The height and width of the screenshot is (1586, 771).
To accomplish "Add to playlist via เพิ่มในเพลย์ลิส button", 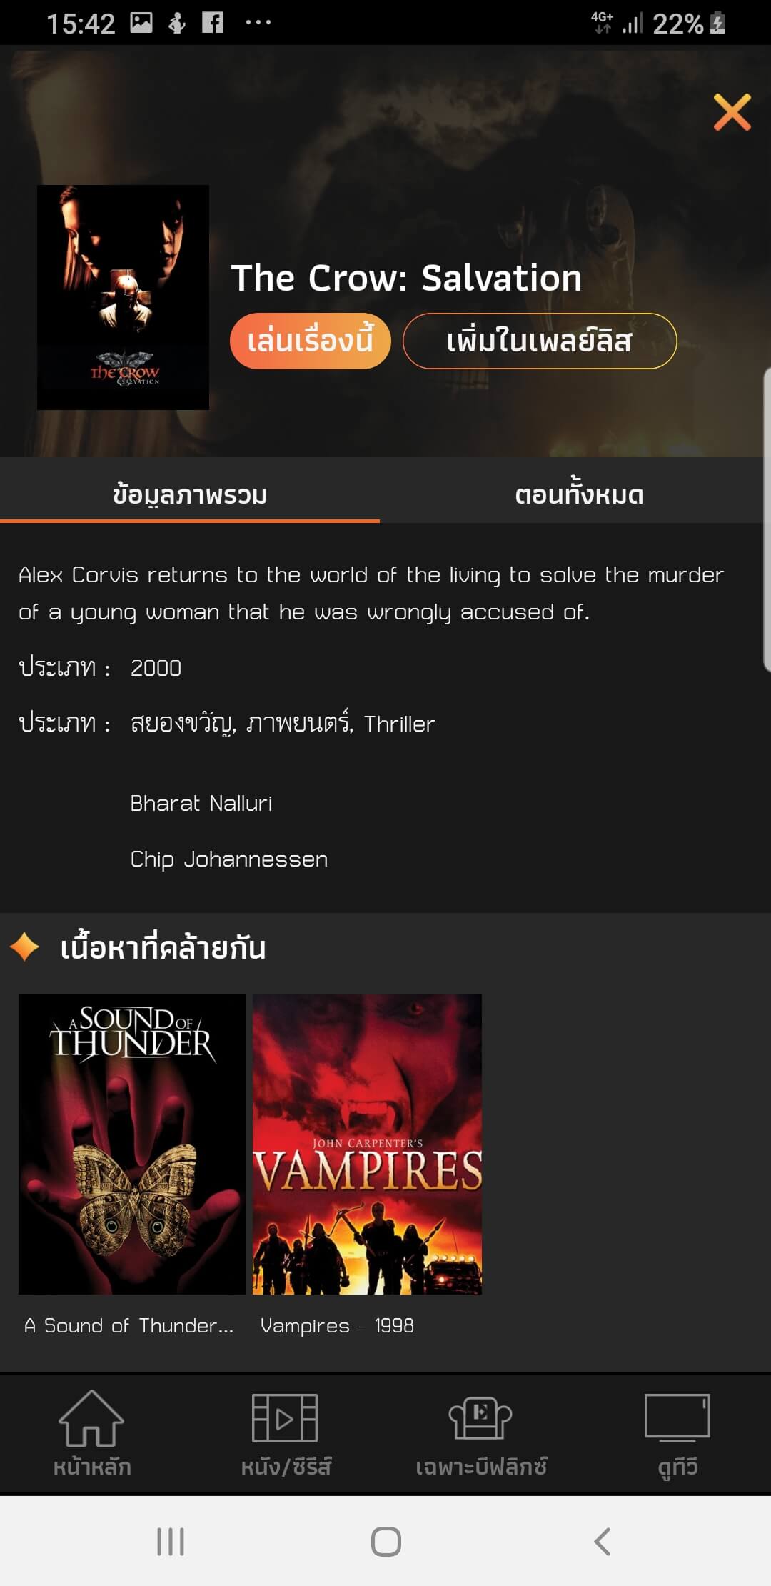I will click(x=540, y=341).
